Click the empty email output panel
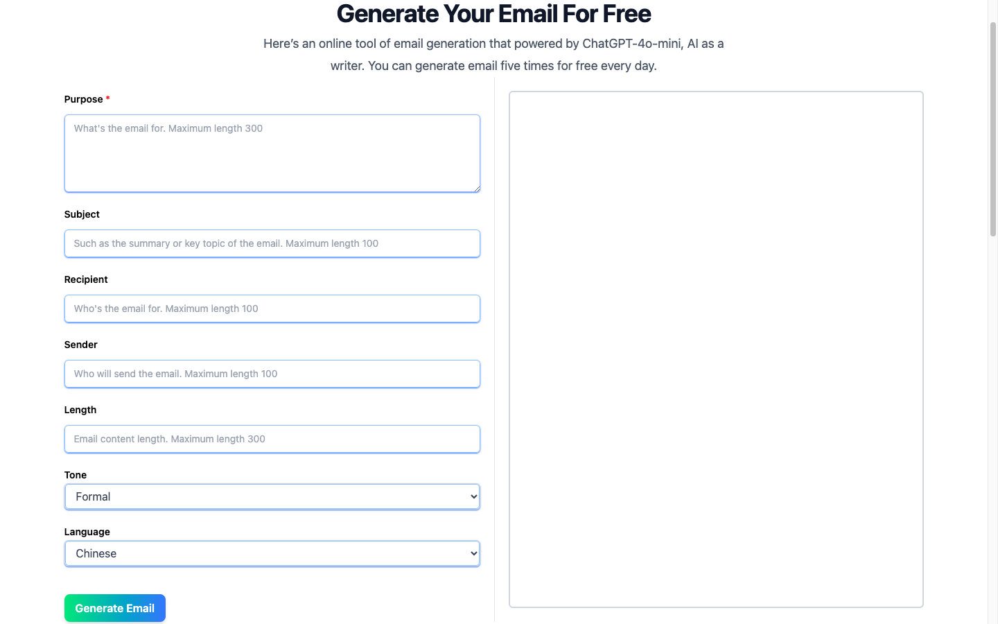 click(716, 347)
